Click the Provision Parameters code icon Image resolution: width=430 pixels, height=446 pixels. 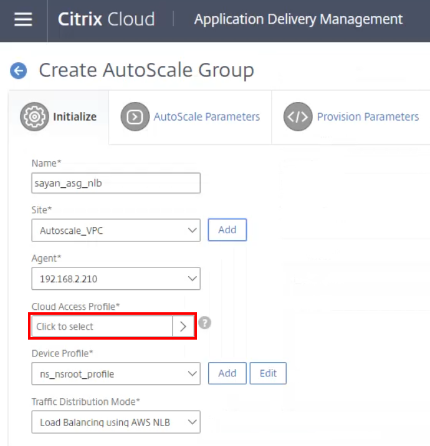[298, 116]
